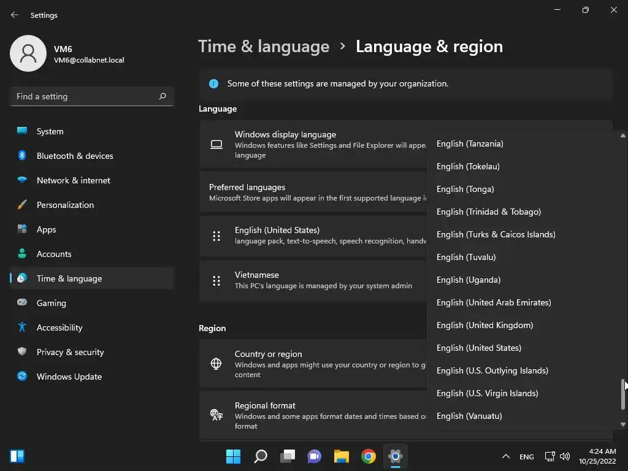Show hidden tray icons chevron
The height and width of the screenshot is (471, 628).
(x=506, y=456)
